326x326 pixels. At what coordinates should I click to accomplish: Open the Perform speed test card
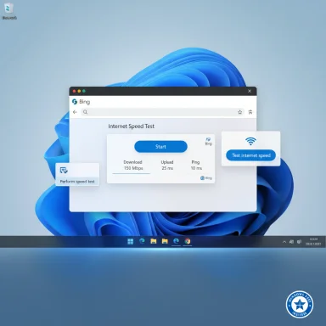[x=77, y=174]
